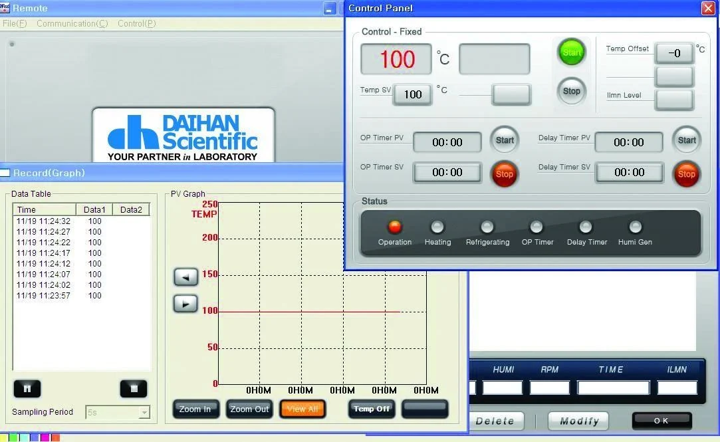Click the Humi Gen status indicator
The height and width of the screenshot is (442, 720).
(x=635, y=227)
